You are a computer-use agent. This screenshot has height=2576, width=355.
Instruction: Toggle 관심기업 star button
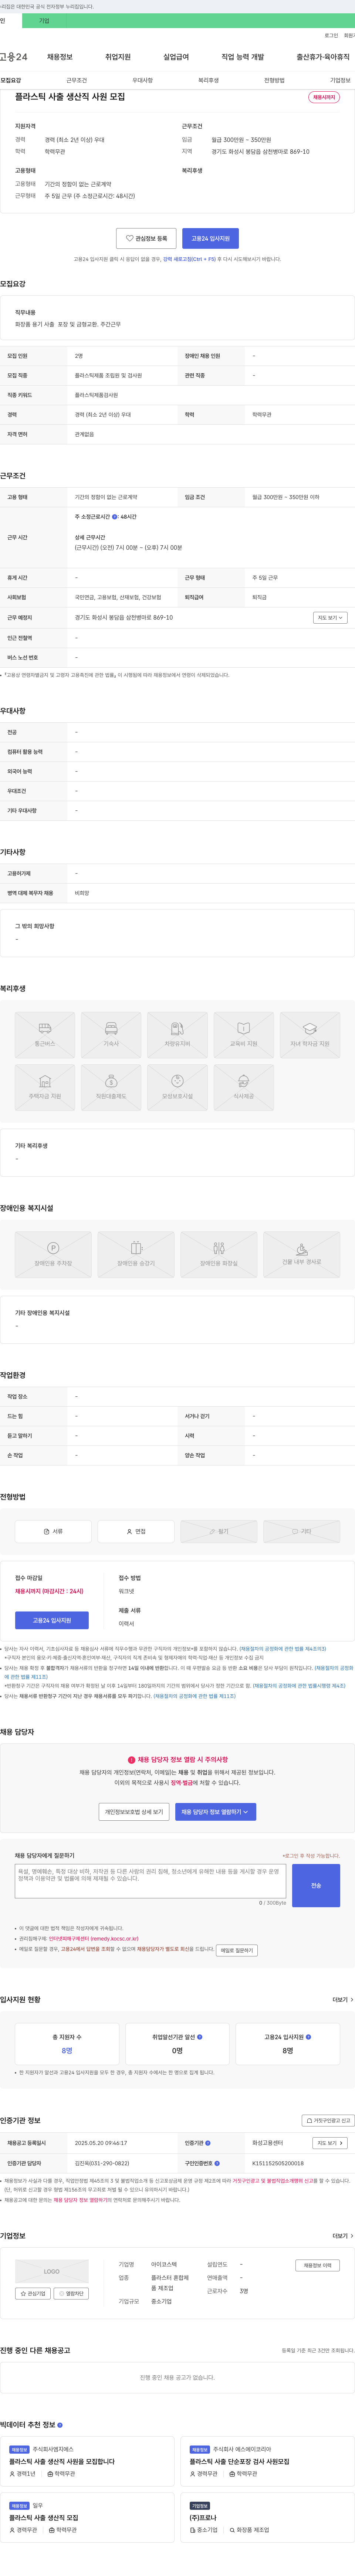click(33, 2294)
